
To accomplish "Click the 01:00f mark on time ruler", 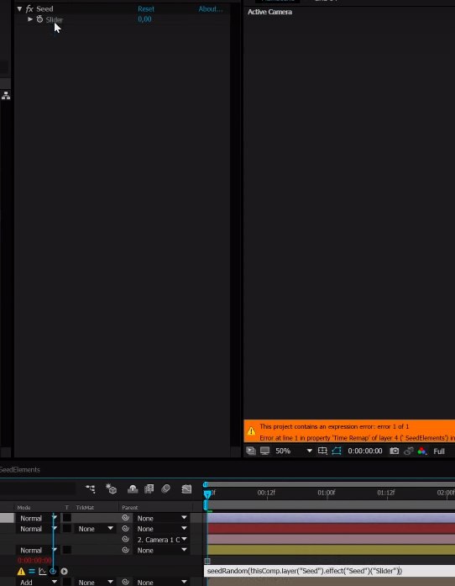I will [x=327, y=493].
